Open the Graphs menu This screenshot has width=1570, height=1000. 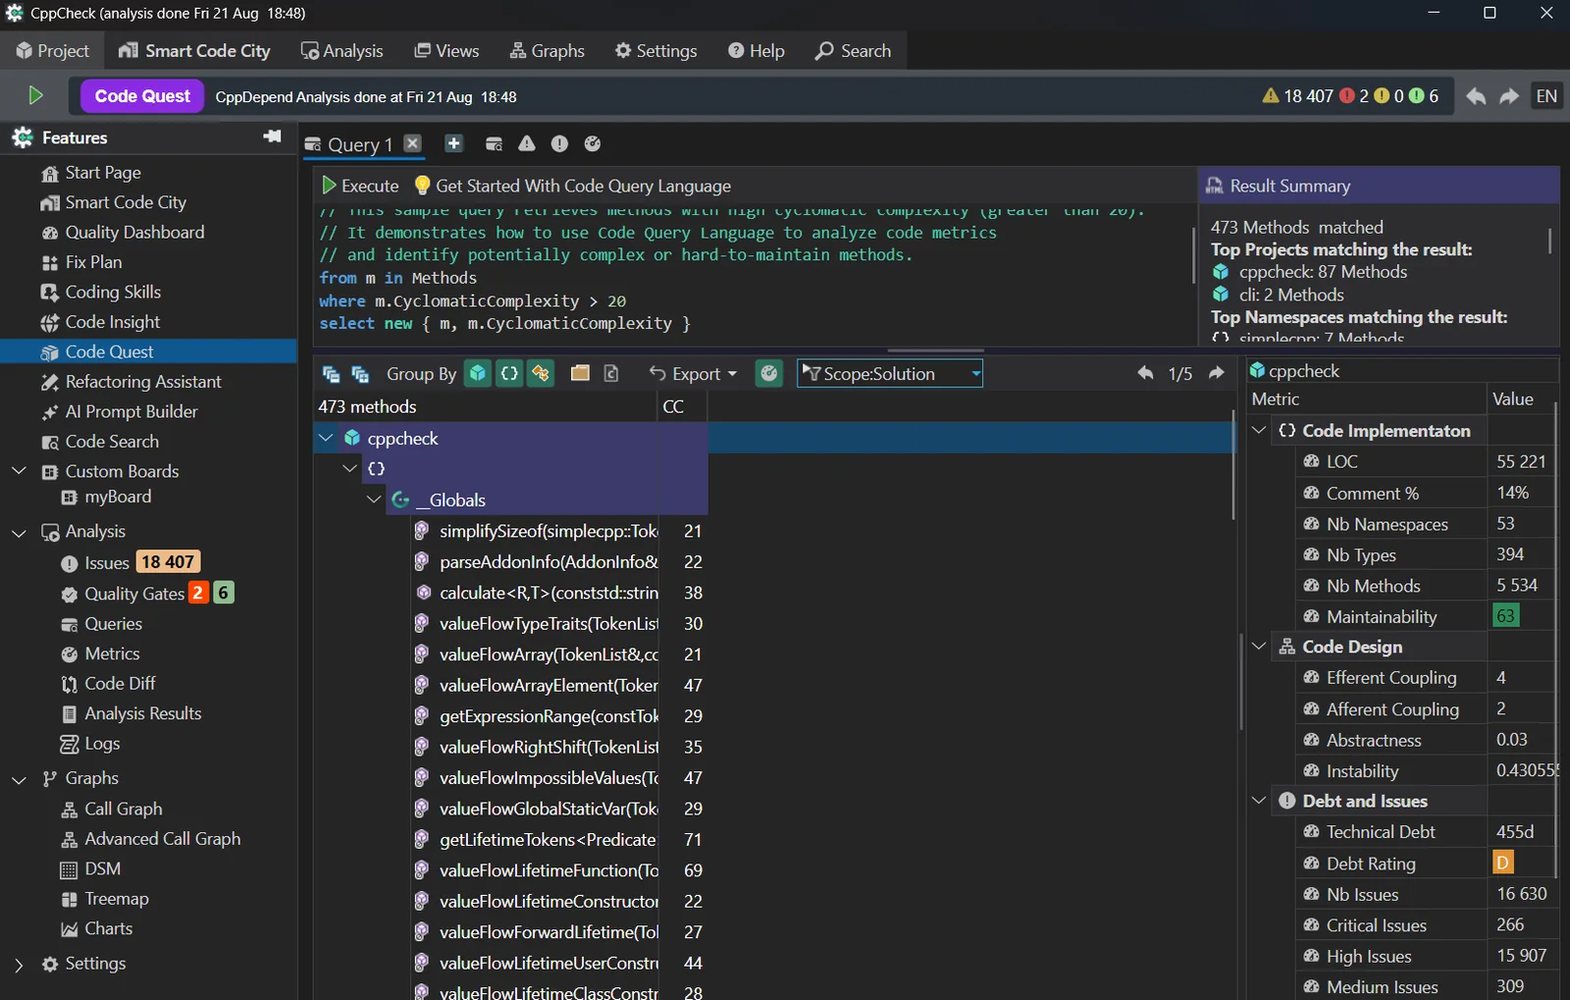(547, 51)
